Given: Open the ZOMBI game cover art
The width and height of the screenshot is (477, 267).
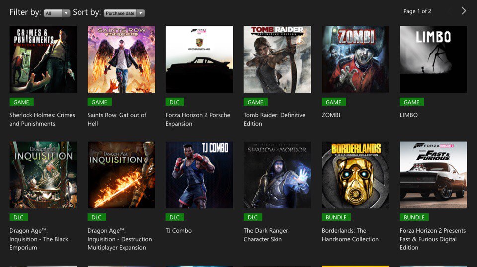Looking at the screenshot, I should [355, 59].
